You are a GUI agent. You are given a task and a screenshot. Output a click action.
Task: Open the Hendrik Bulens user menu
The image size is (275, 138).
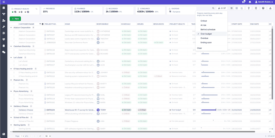tap(264, 2)
